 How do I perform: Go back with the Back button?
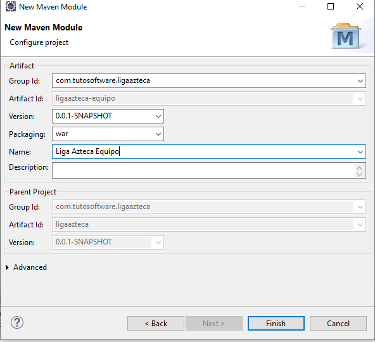tap(156, 324)
